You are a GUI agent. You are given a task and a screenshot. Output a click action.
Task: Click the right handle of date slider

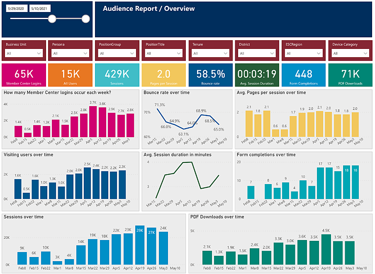[86, 19]
